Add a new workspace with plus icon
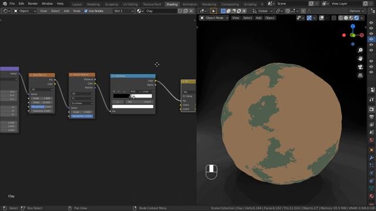The height and width of the screenshot is (211, 376). click(x=262, y=4)
